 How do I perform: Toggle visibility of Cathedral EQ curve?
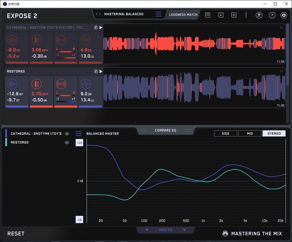[x=67, y=134]
